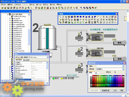Select the Push Button tool in the toolbox
The image size is (129, 97).
point(109,17)
